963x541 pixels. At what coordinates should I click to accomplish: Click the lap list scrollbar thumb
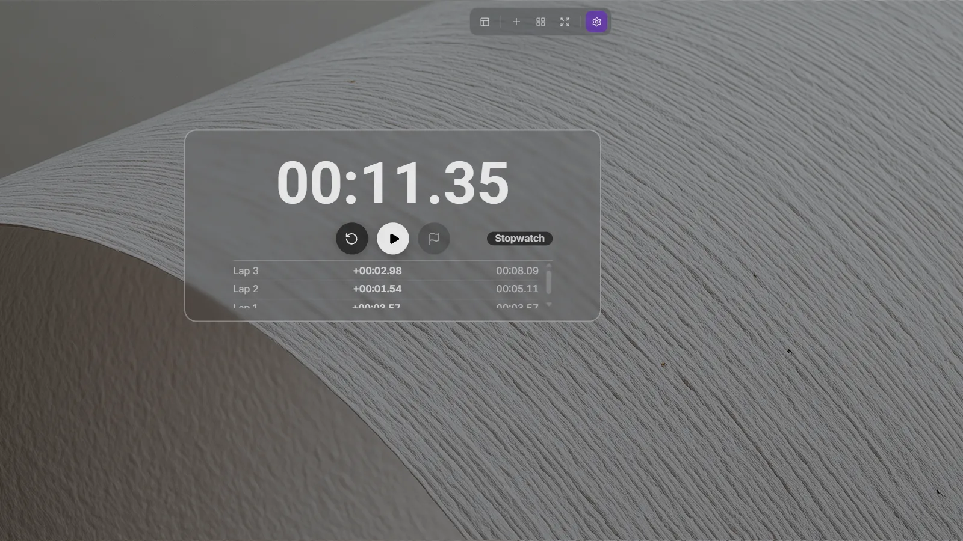(548, 281)
